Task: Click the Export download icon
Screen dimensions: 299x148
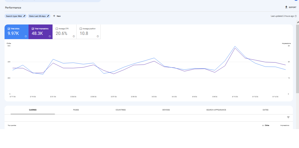Action: (x=286, y=7)
